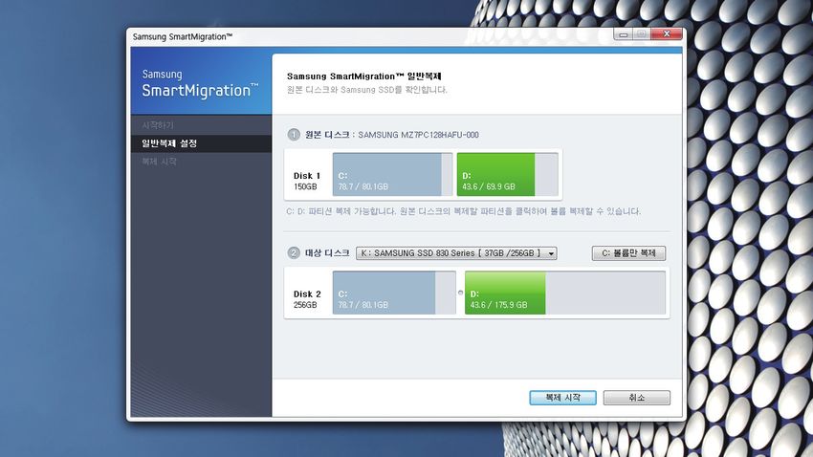Click the window title Samsung SmartMigration
813x457 pixels.
pyautogui.click(x=183, y=36)
